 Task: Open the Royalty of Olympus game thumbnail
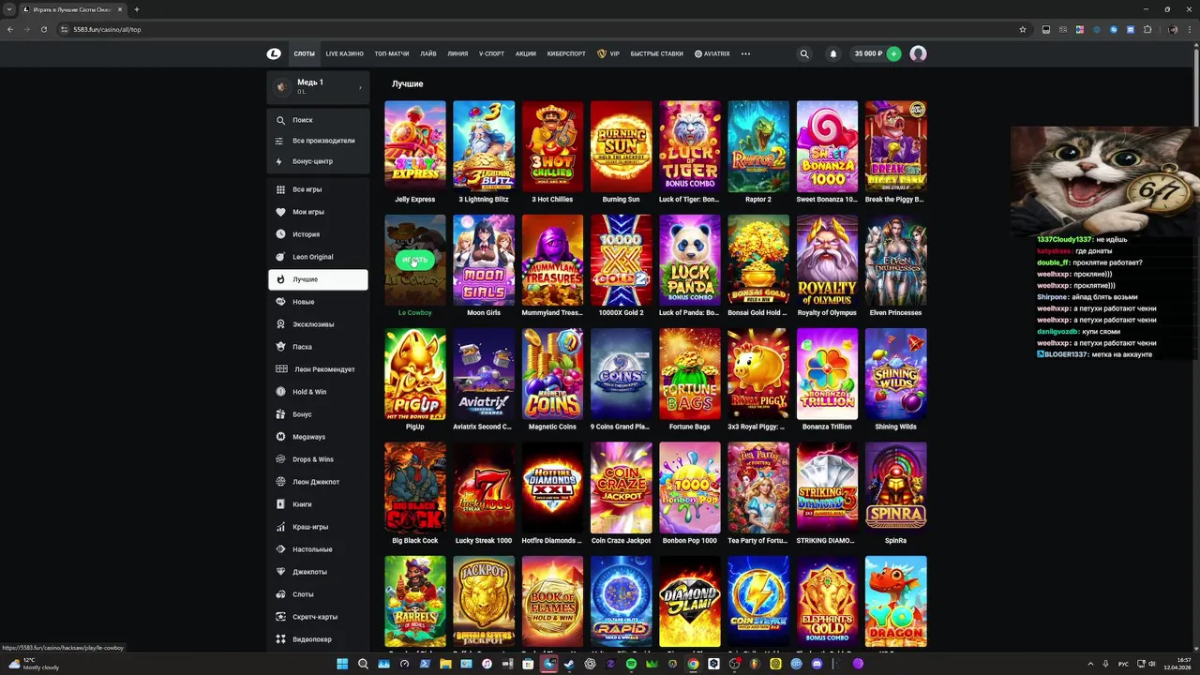pos(827,260)
